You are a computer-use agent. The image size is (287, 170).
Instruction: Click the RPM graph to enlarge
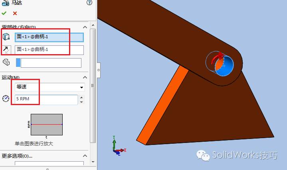[x=47, y=124]
